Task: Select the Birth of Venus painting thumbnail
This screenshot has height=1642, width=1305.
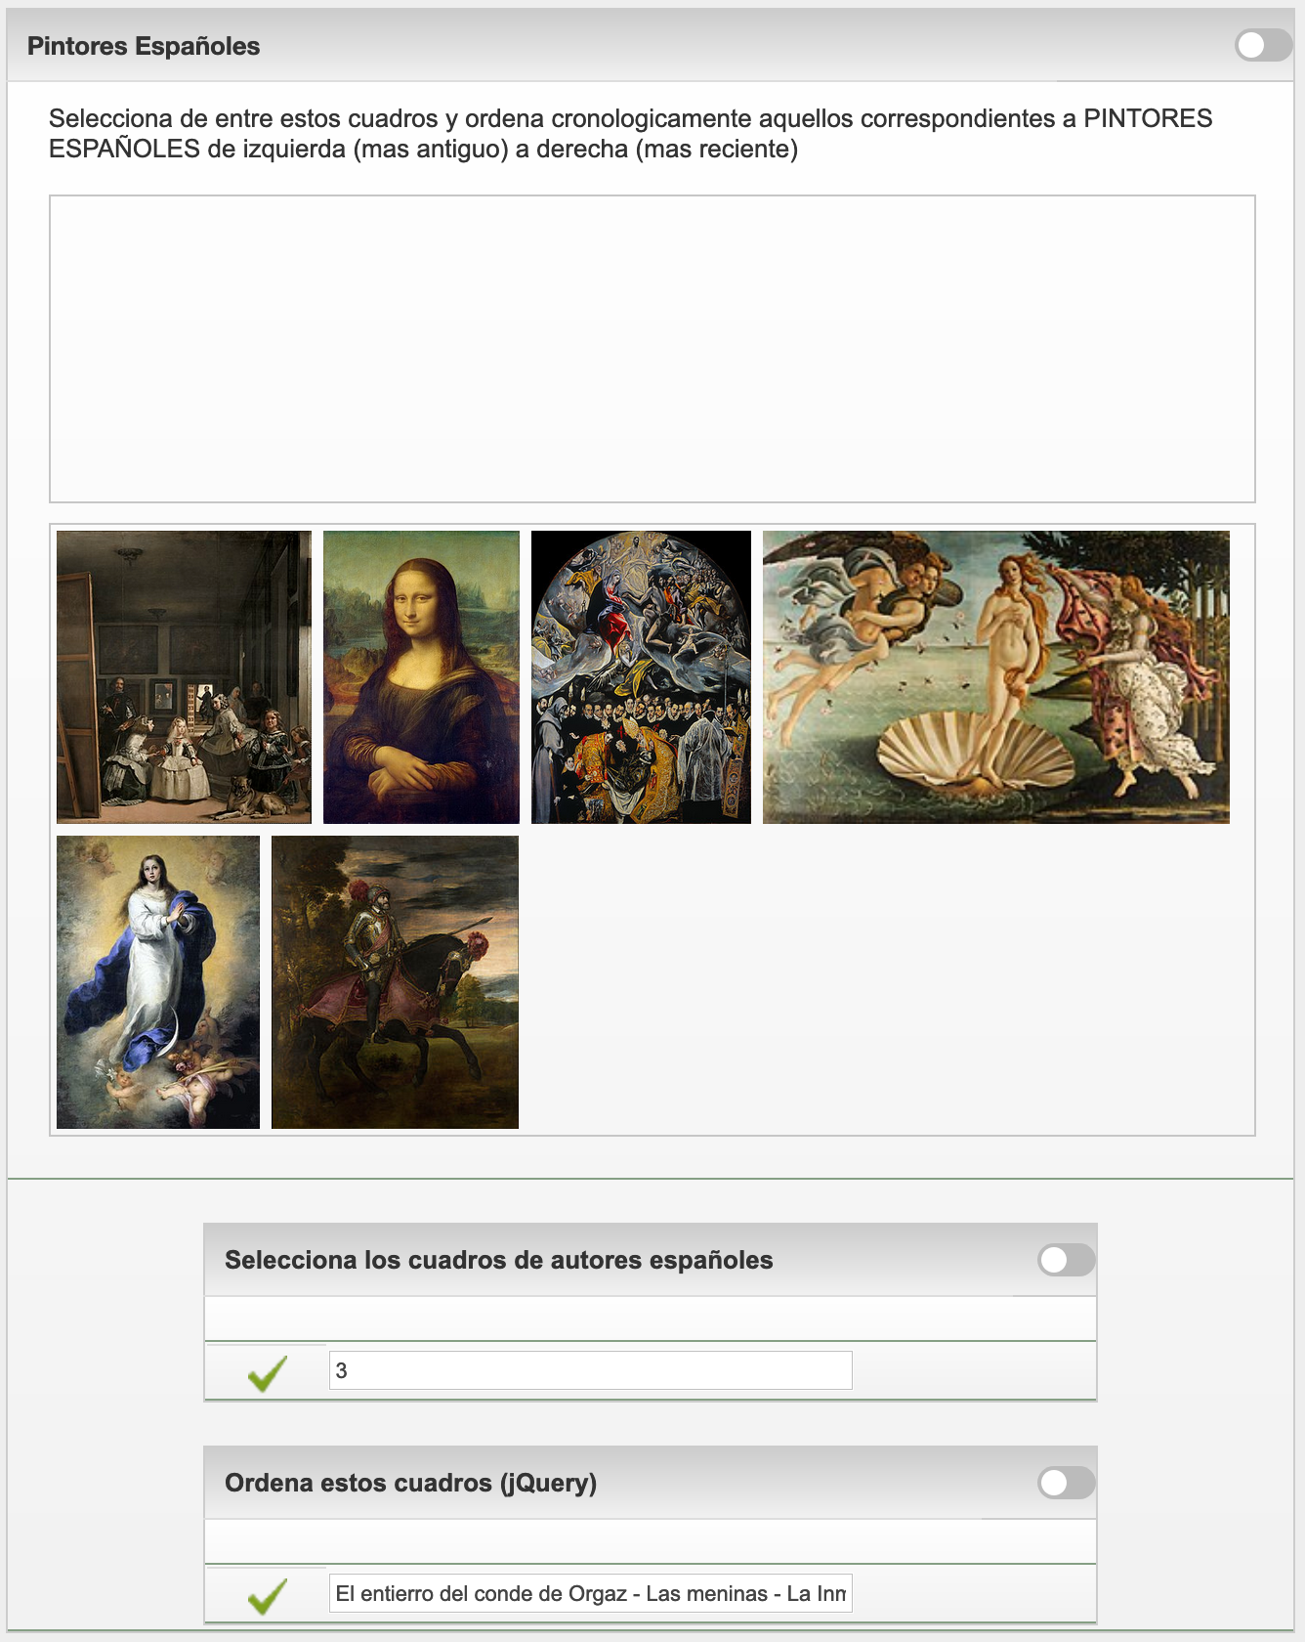Action: click(x=996, y=677)
